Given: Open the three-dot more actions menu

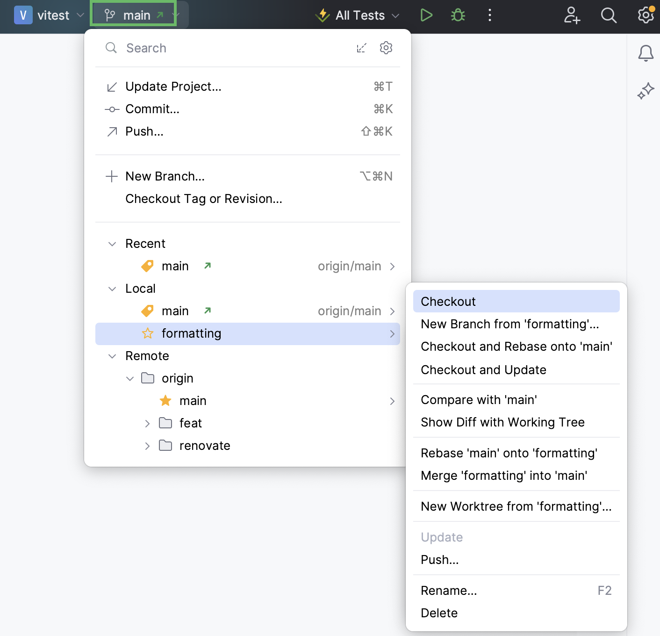Looking at the screenshot, I should 489,15.
